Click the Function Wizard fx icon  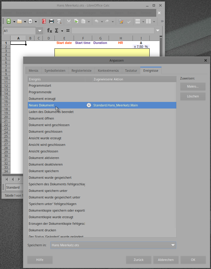[x=50, y=31]
